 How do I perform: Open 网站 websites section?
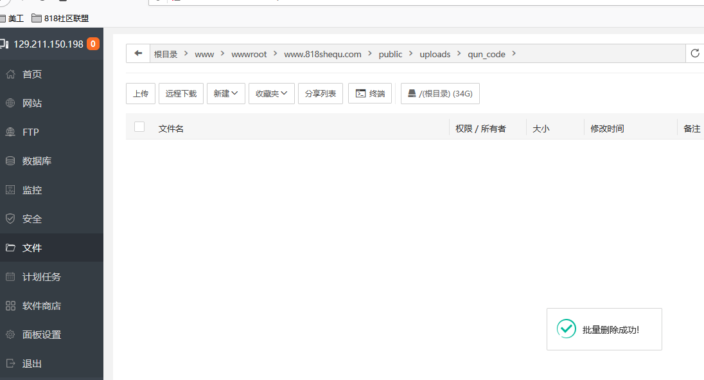[x=32, y=104]
